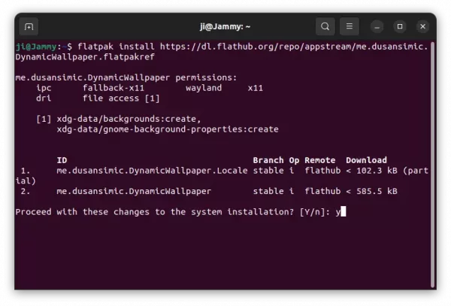Minimize the terminal window
The height and width of the screenshot is (306, 451).
coord(377,27)
